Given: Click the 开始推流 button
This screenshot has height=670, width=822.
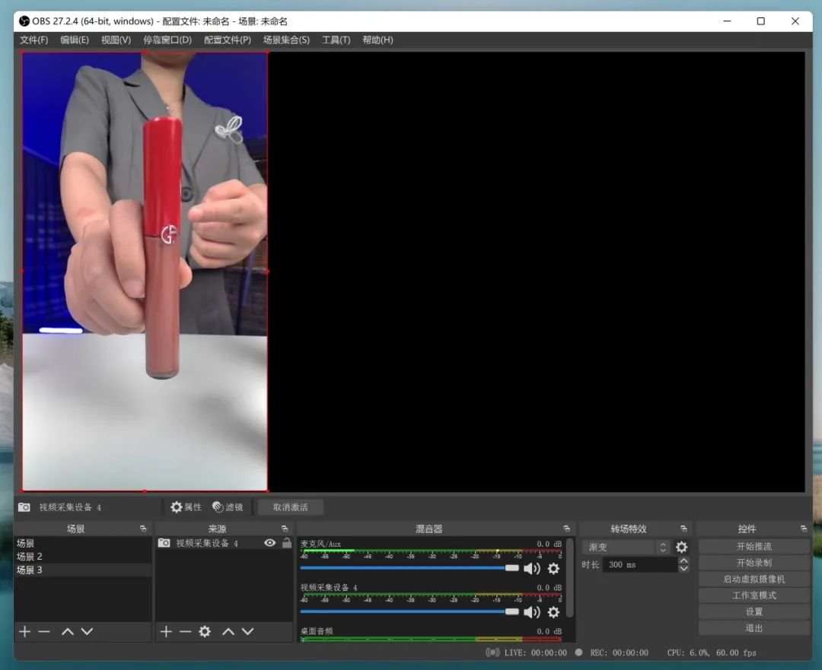Looking at the screenshot, I should (753, 546).
